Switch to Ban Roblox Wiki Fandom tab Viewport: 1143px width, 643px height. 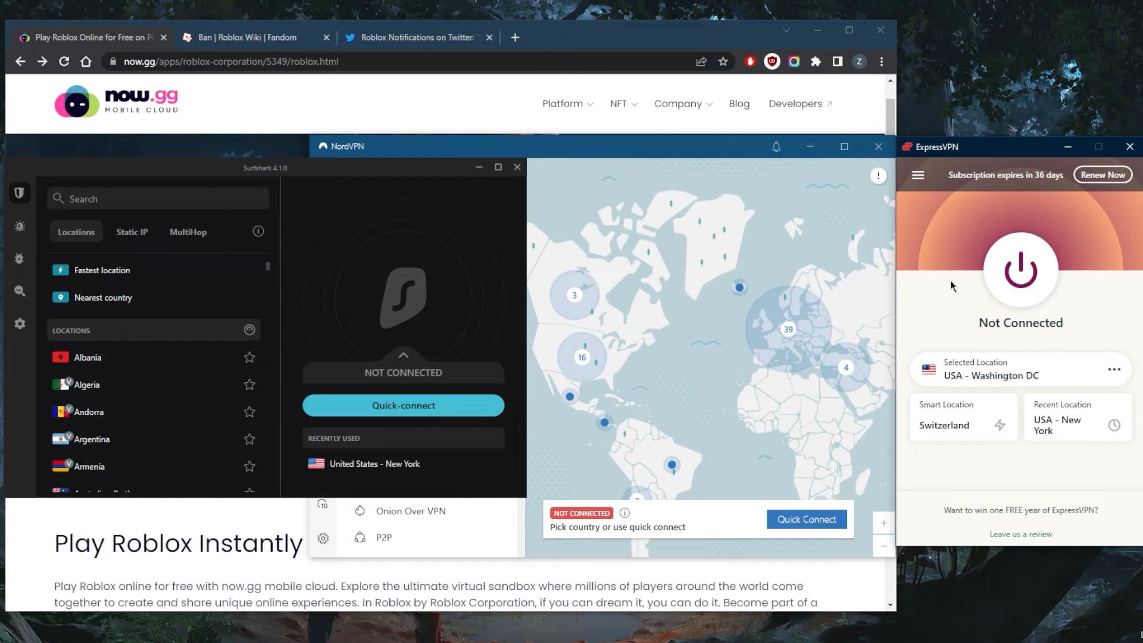pyautogui.click(x=255, y=37)
